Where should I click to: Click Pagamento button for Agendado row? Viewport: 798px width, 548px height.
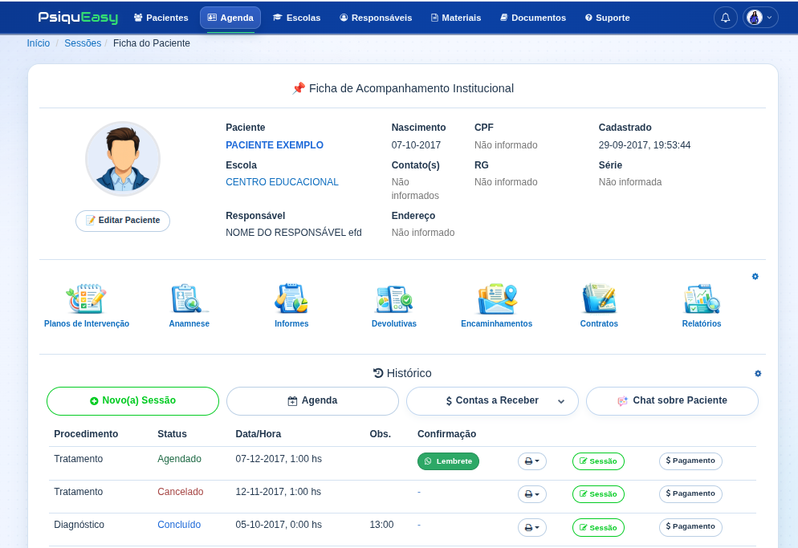690,461
